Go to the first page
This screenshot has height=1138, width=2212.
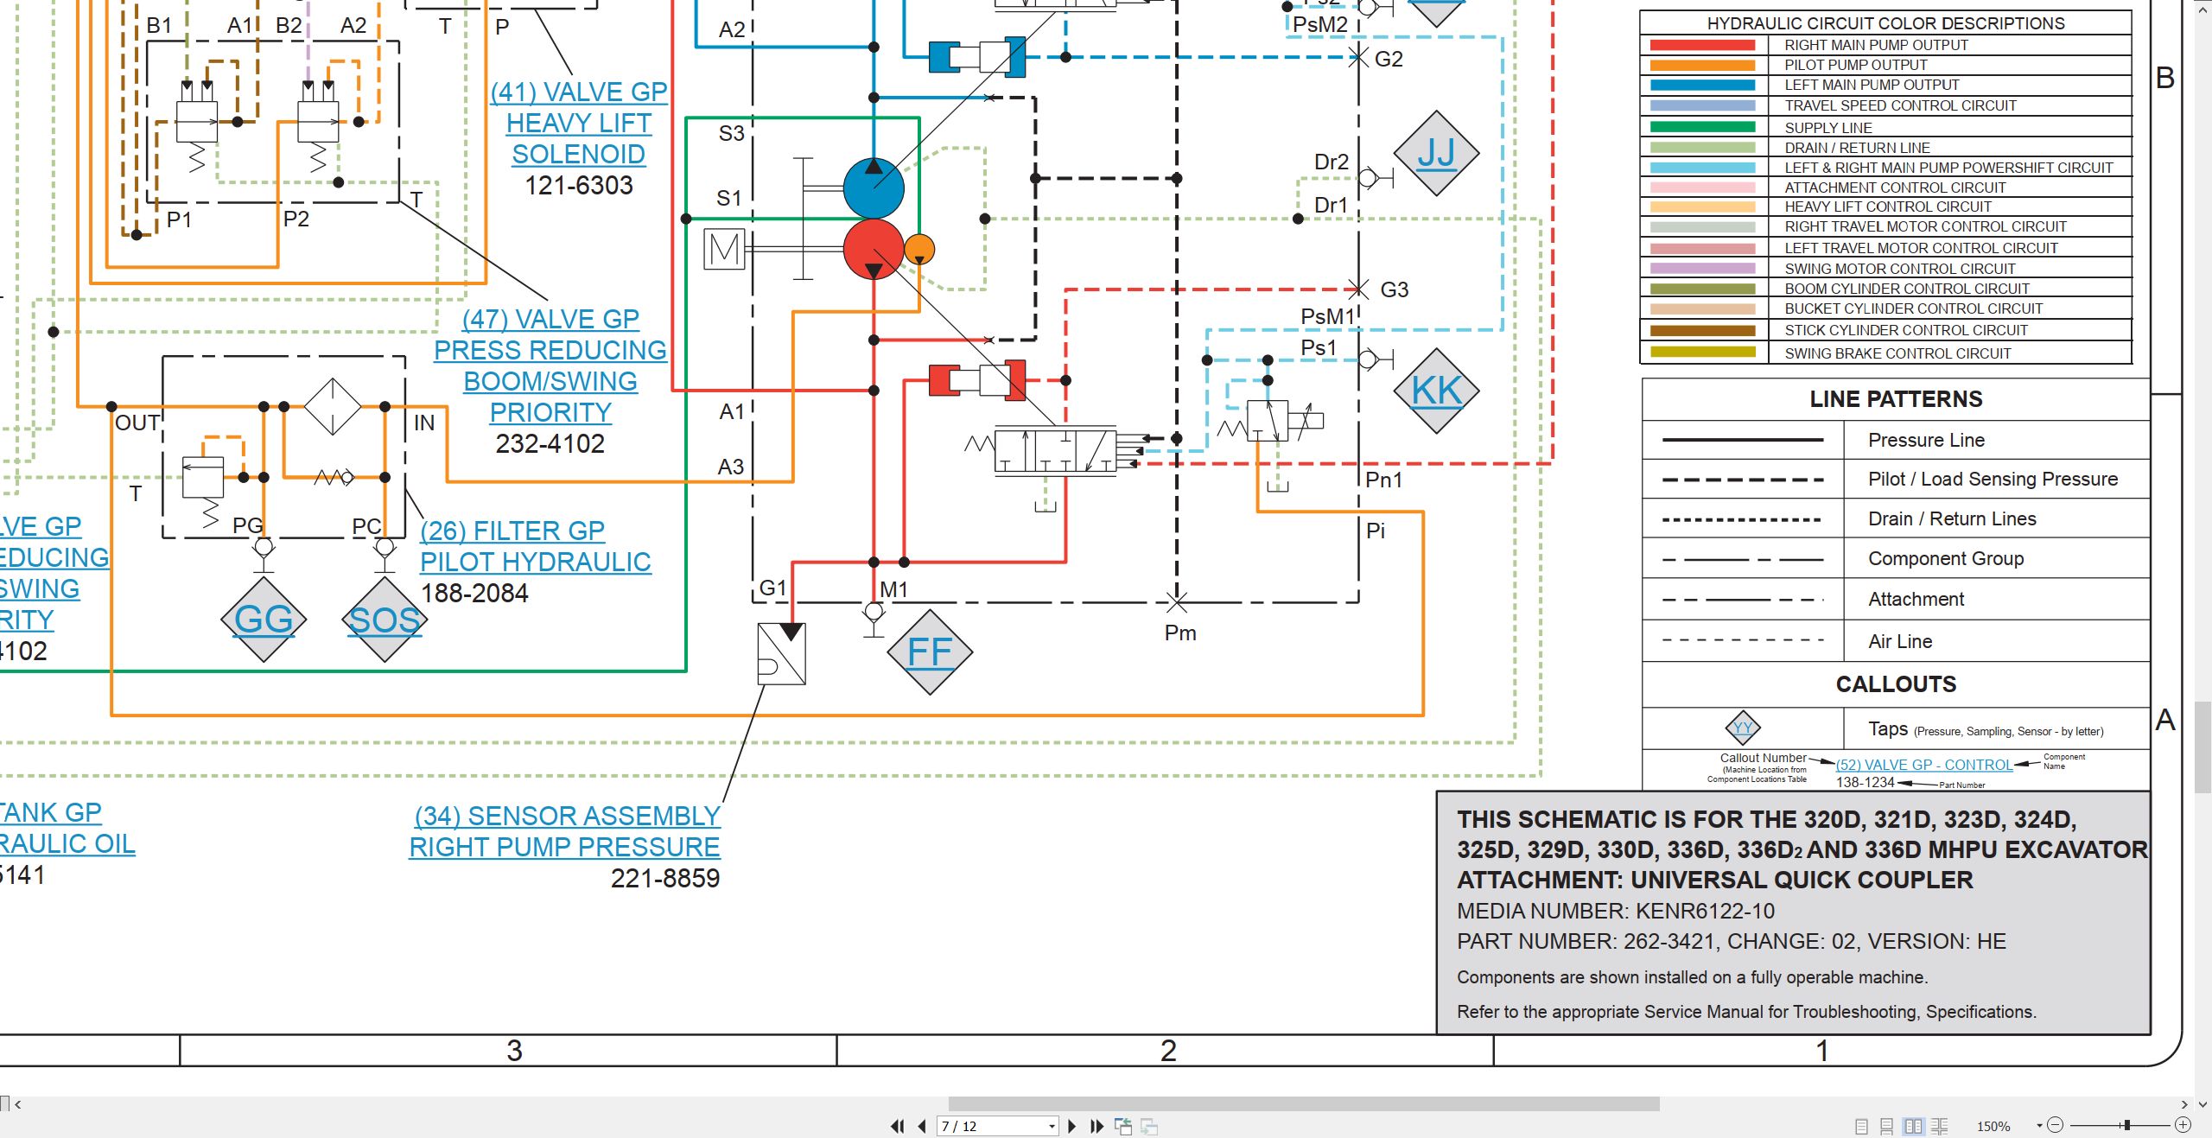898,1126
